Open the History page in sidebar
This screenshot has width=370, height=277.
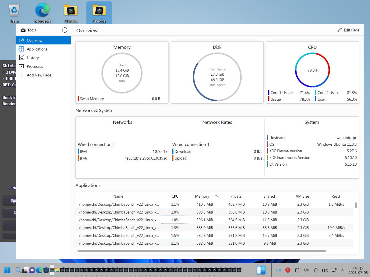point(33,58)
